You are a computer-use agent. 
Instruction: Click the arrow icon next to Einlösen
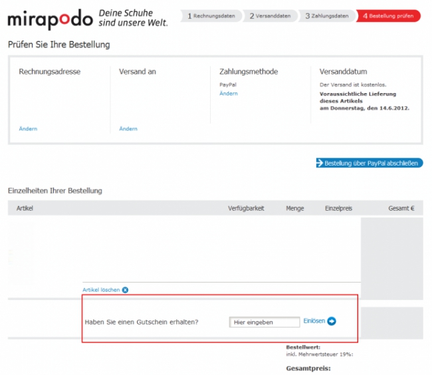point(332,321)
